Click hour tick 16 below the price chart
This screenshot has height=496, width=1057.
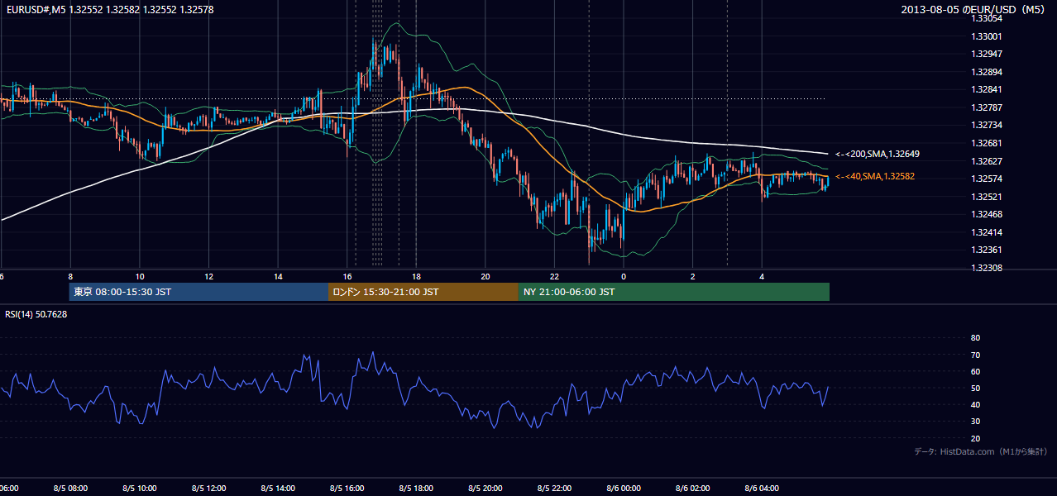click(347, 276)
